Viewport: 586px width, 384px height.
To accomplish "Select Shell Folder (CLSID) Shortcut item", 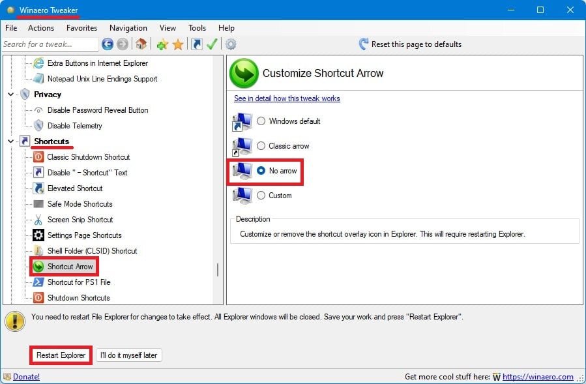I will tap(93, 251).
